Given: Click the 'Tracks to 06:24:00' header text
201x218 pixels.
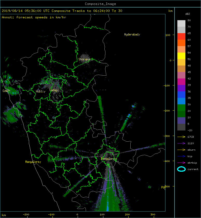Looking at the screenshot, I should tap(91, 11).
